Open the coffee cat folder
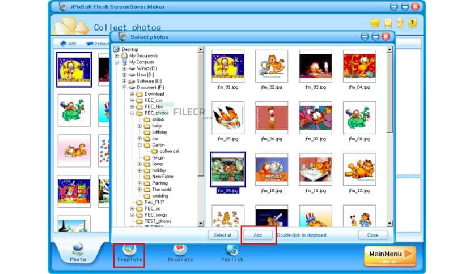Viewport: 474px width, 274px height. [169, 151]
